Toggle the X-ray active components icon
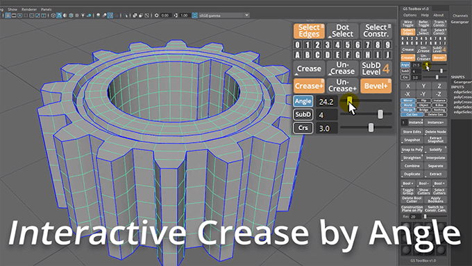 point(141,15)
